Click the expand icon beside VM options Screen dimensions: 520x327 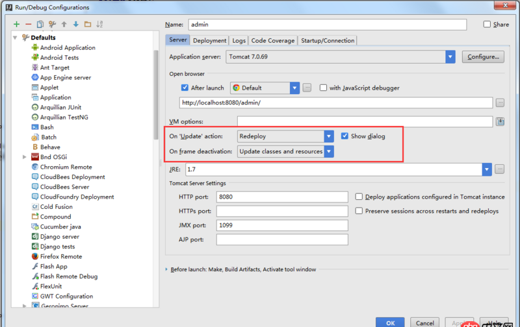tap(500, 121)
